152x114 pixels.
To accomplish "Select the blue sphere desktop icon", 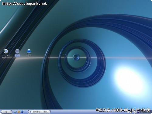I will tap(29, 51).
